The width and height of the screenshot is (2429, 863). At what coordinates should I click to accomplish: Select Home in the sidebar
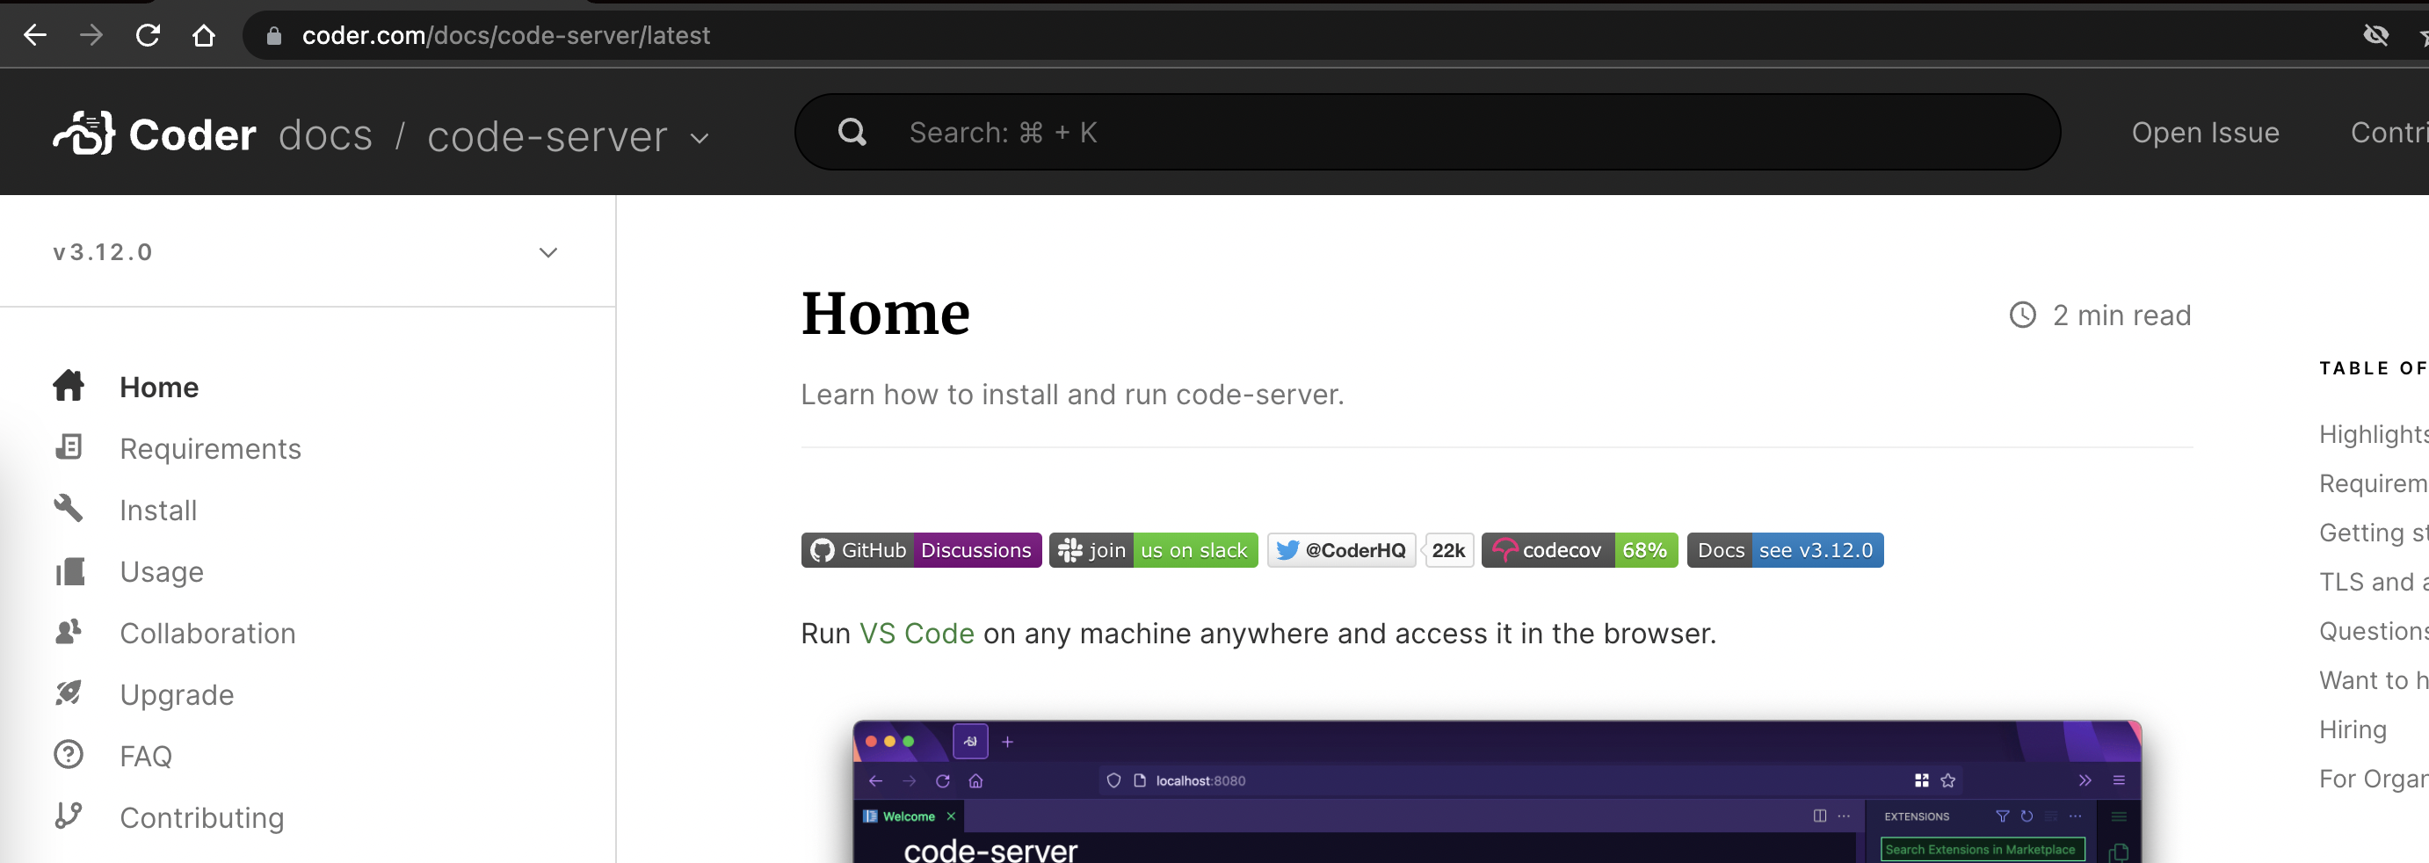(159, 387)
